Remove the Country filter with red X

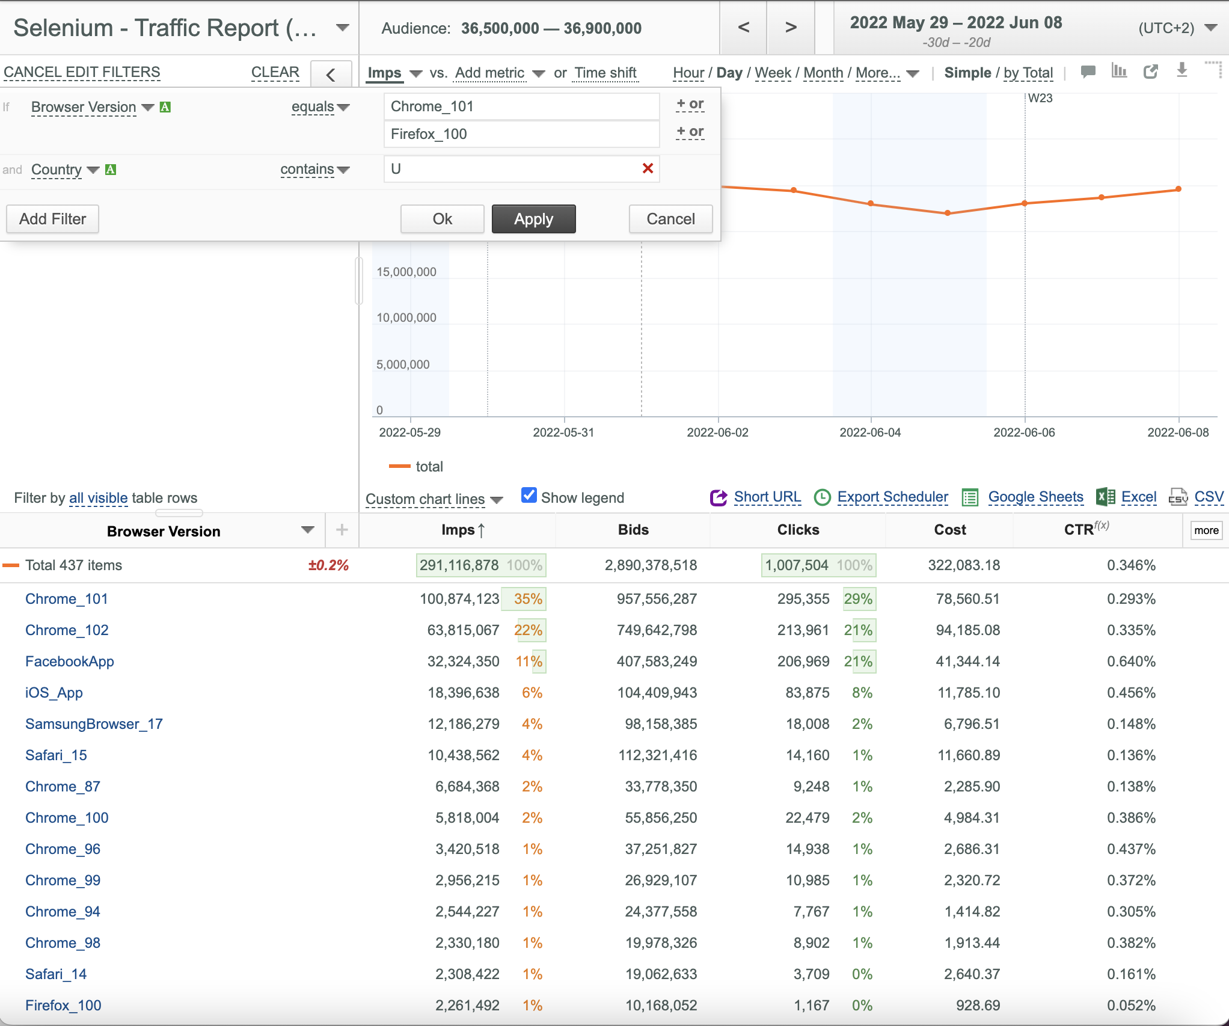coord(648,168)
